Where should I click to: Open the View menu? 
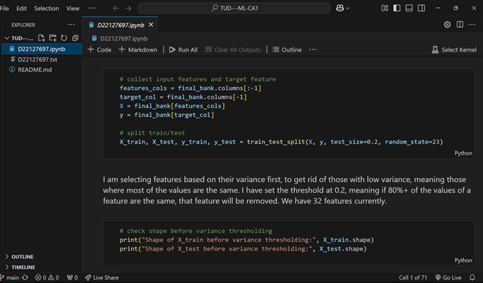[x=73, y=8]
